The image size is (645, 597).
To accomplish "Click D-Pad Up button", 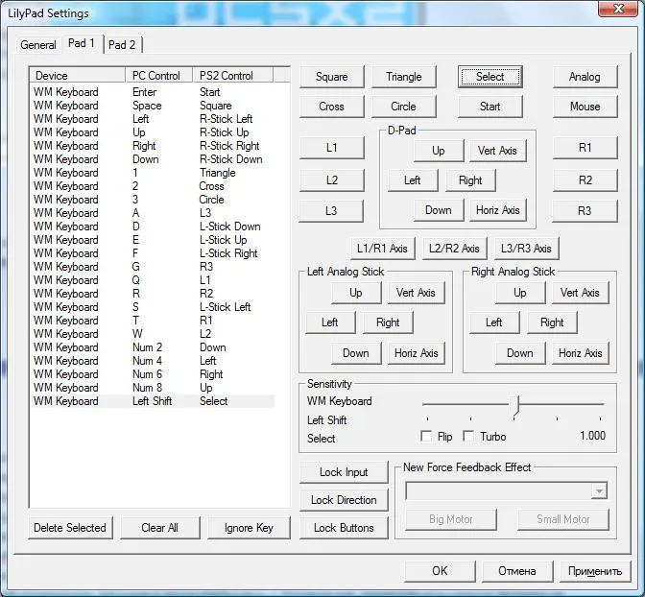I will point(439,151).
